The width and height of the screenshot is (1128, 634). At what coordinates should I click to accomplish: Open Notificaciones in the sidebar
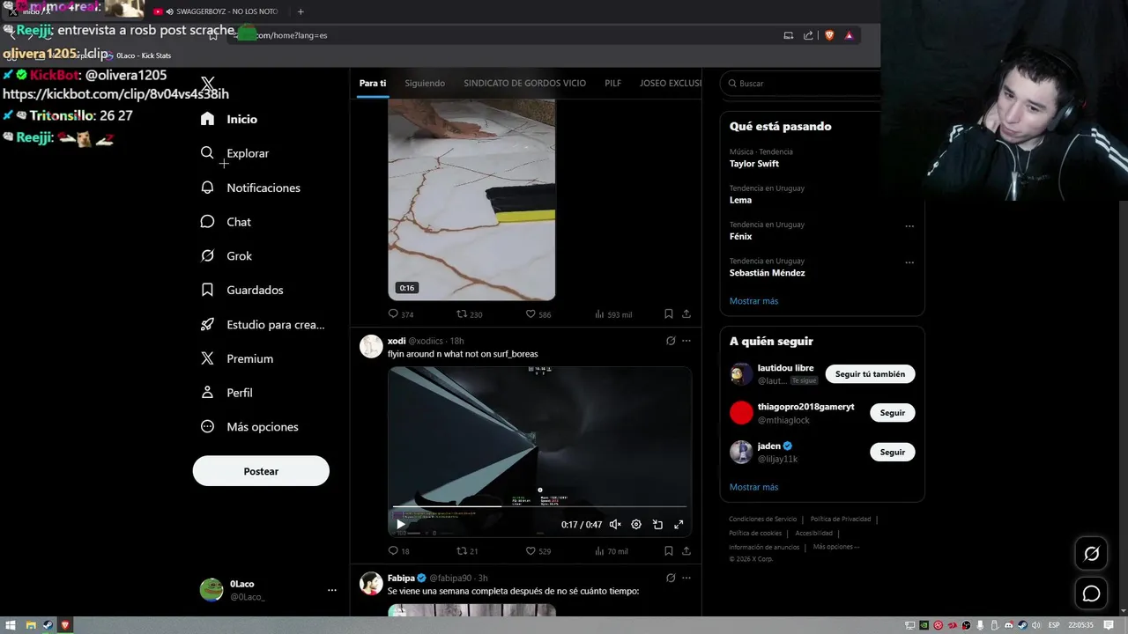(x=250, y=188)
